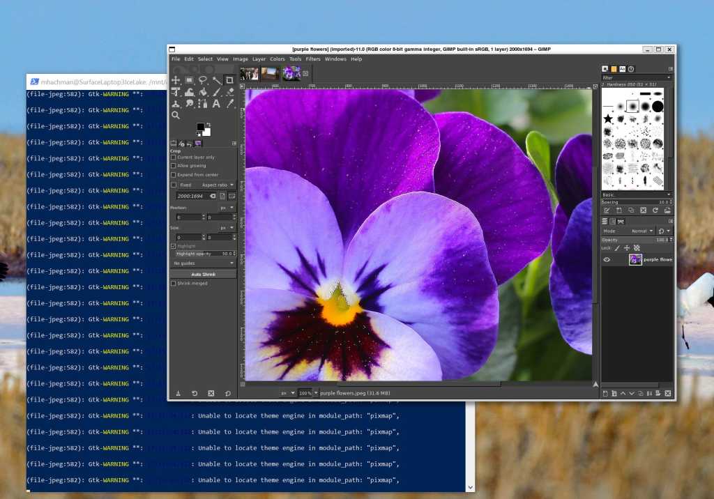Open the Paths tab in dock
This screenshot has width=714, height=499.
[621, 222]
